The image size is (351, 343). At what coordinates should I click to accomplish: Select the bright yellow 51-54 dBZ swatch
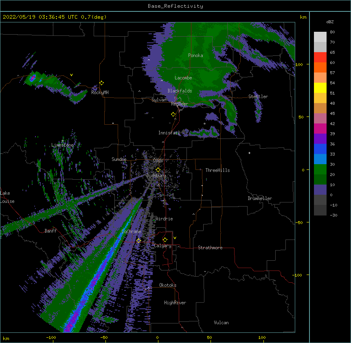click(320, 88)
